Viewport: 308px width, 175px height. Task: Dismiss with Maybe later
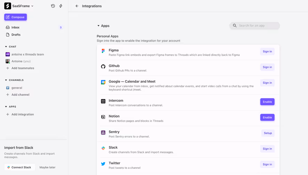coord(47,167)
